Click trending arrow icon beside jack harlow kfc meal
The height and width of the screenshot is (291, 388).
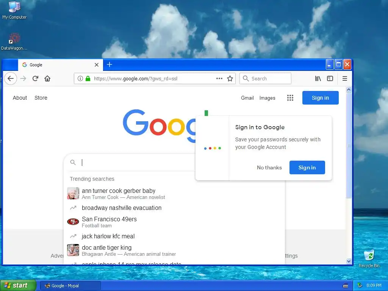point(73,236)
